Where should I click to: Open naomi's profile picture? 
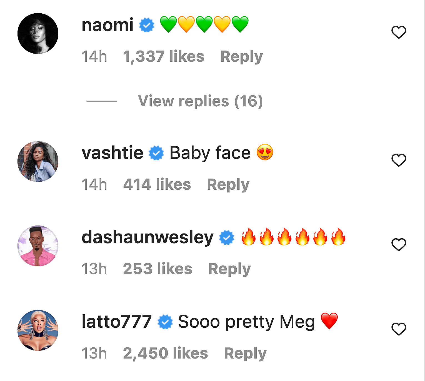point(38,32)
